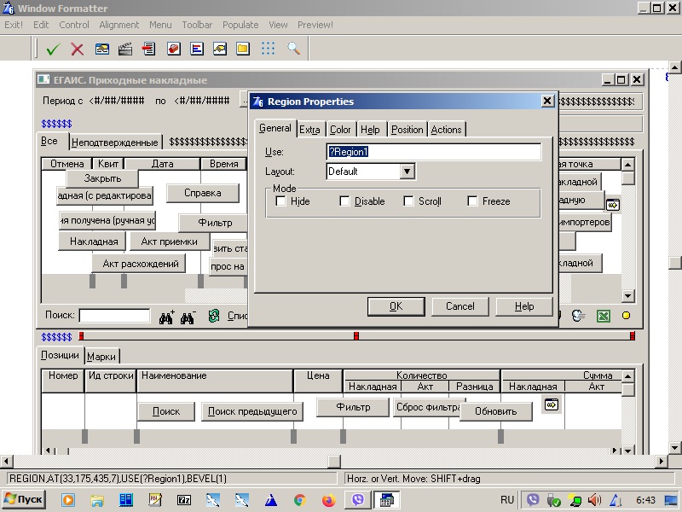Click the magnifying glass preview icon
The image size is (682, 512).
coord(293,49)
